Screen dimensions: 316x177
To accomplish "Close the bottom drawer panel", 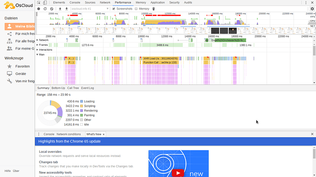I will click(x=312, y=134).
